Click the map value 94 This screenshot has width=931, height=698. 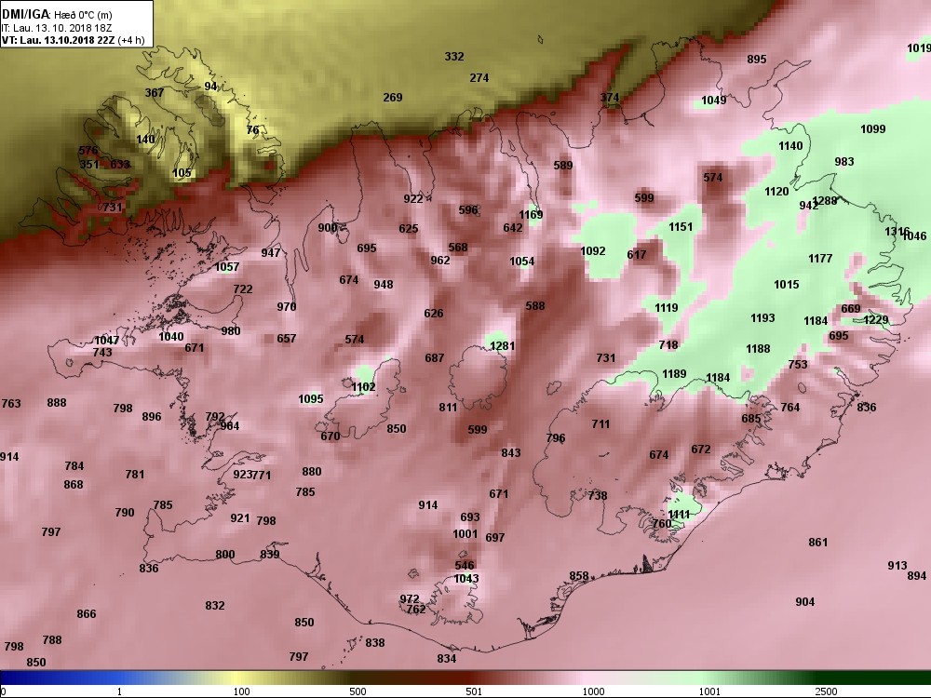[210, 87]
